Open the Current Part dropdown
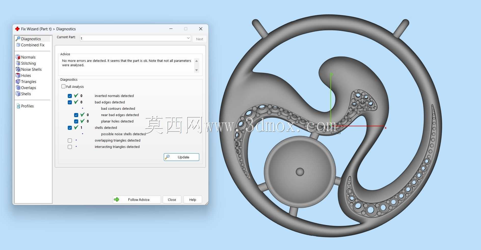 coord(188,38)
